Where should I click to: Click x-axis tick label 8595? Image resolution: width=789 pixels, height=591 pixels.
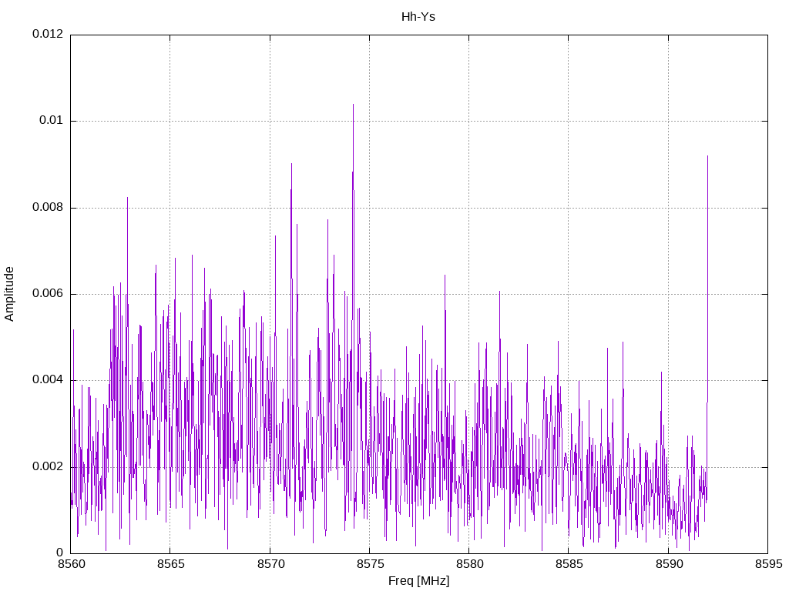(768, 564)
